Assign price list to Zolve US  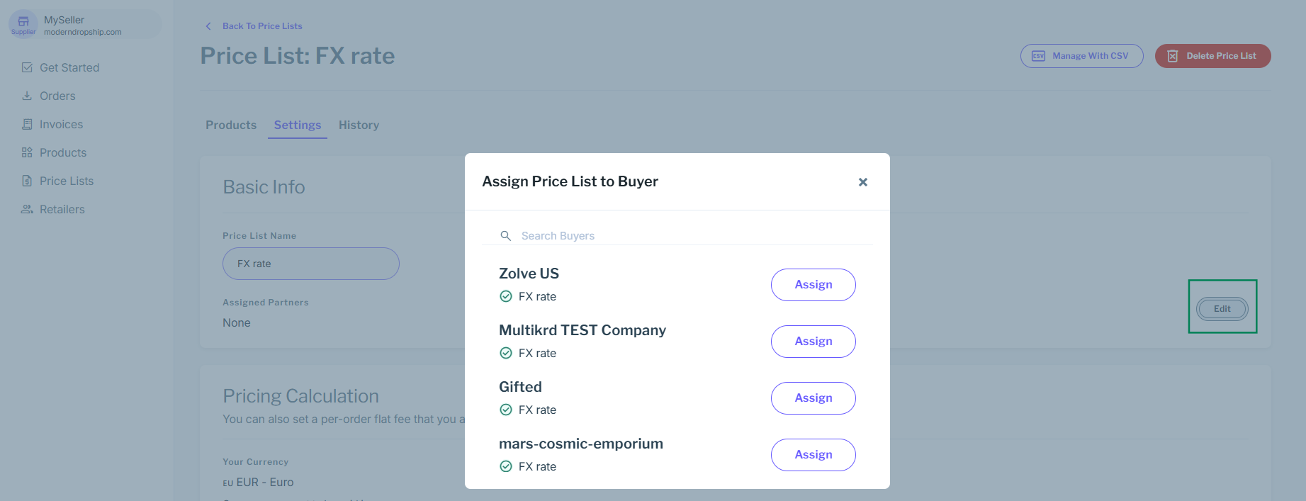(813, 284)
